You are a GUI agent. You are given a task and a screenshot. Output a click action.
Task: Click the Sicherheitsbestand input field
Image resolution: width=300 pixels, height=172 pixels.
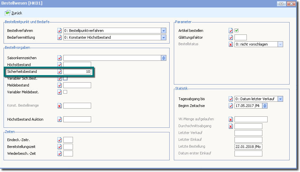77,72
